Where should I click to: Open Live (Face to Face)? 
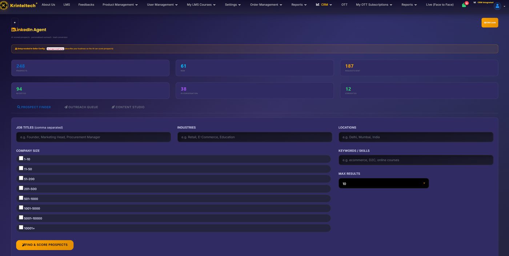pyautogui.click(x=440, y=5)
